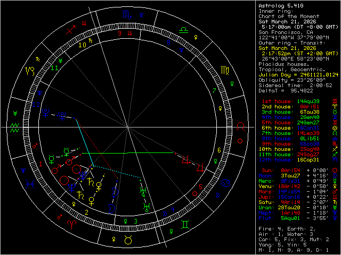This screenshot has width=341, height=255.
Task: Select the Taurus glyph on the zodiac ring
Action: click(128, 241)
